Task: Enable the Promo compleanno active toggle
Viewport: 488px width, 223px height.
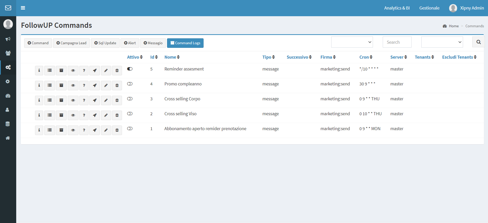Action: tap(130, 84)
